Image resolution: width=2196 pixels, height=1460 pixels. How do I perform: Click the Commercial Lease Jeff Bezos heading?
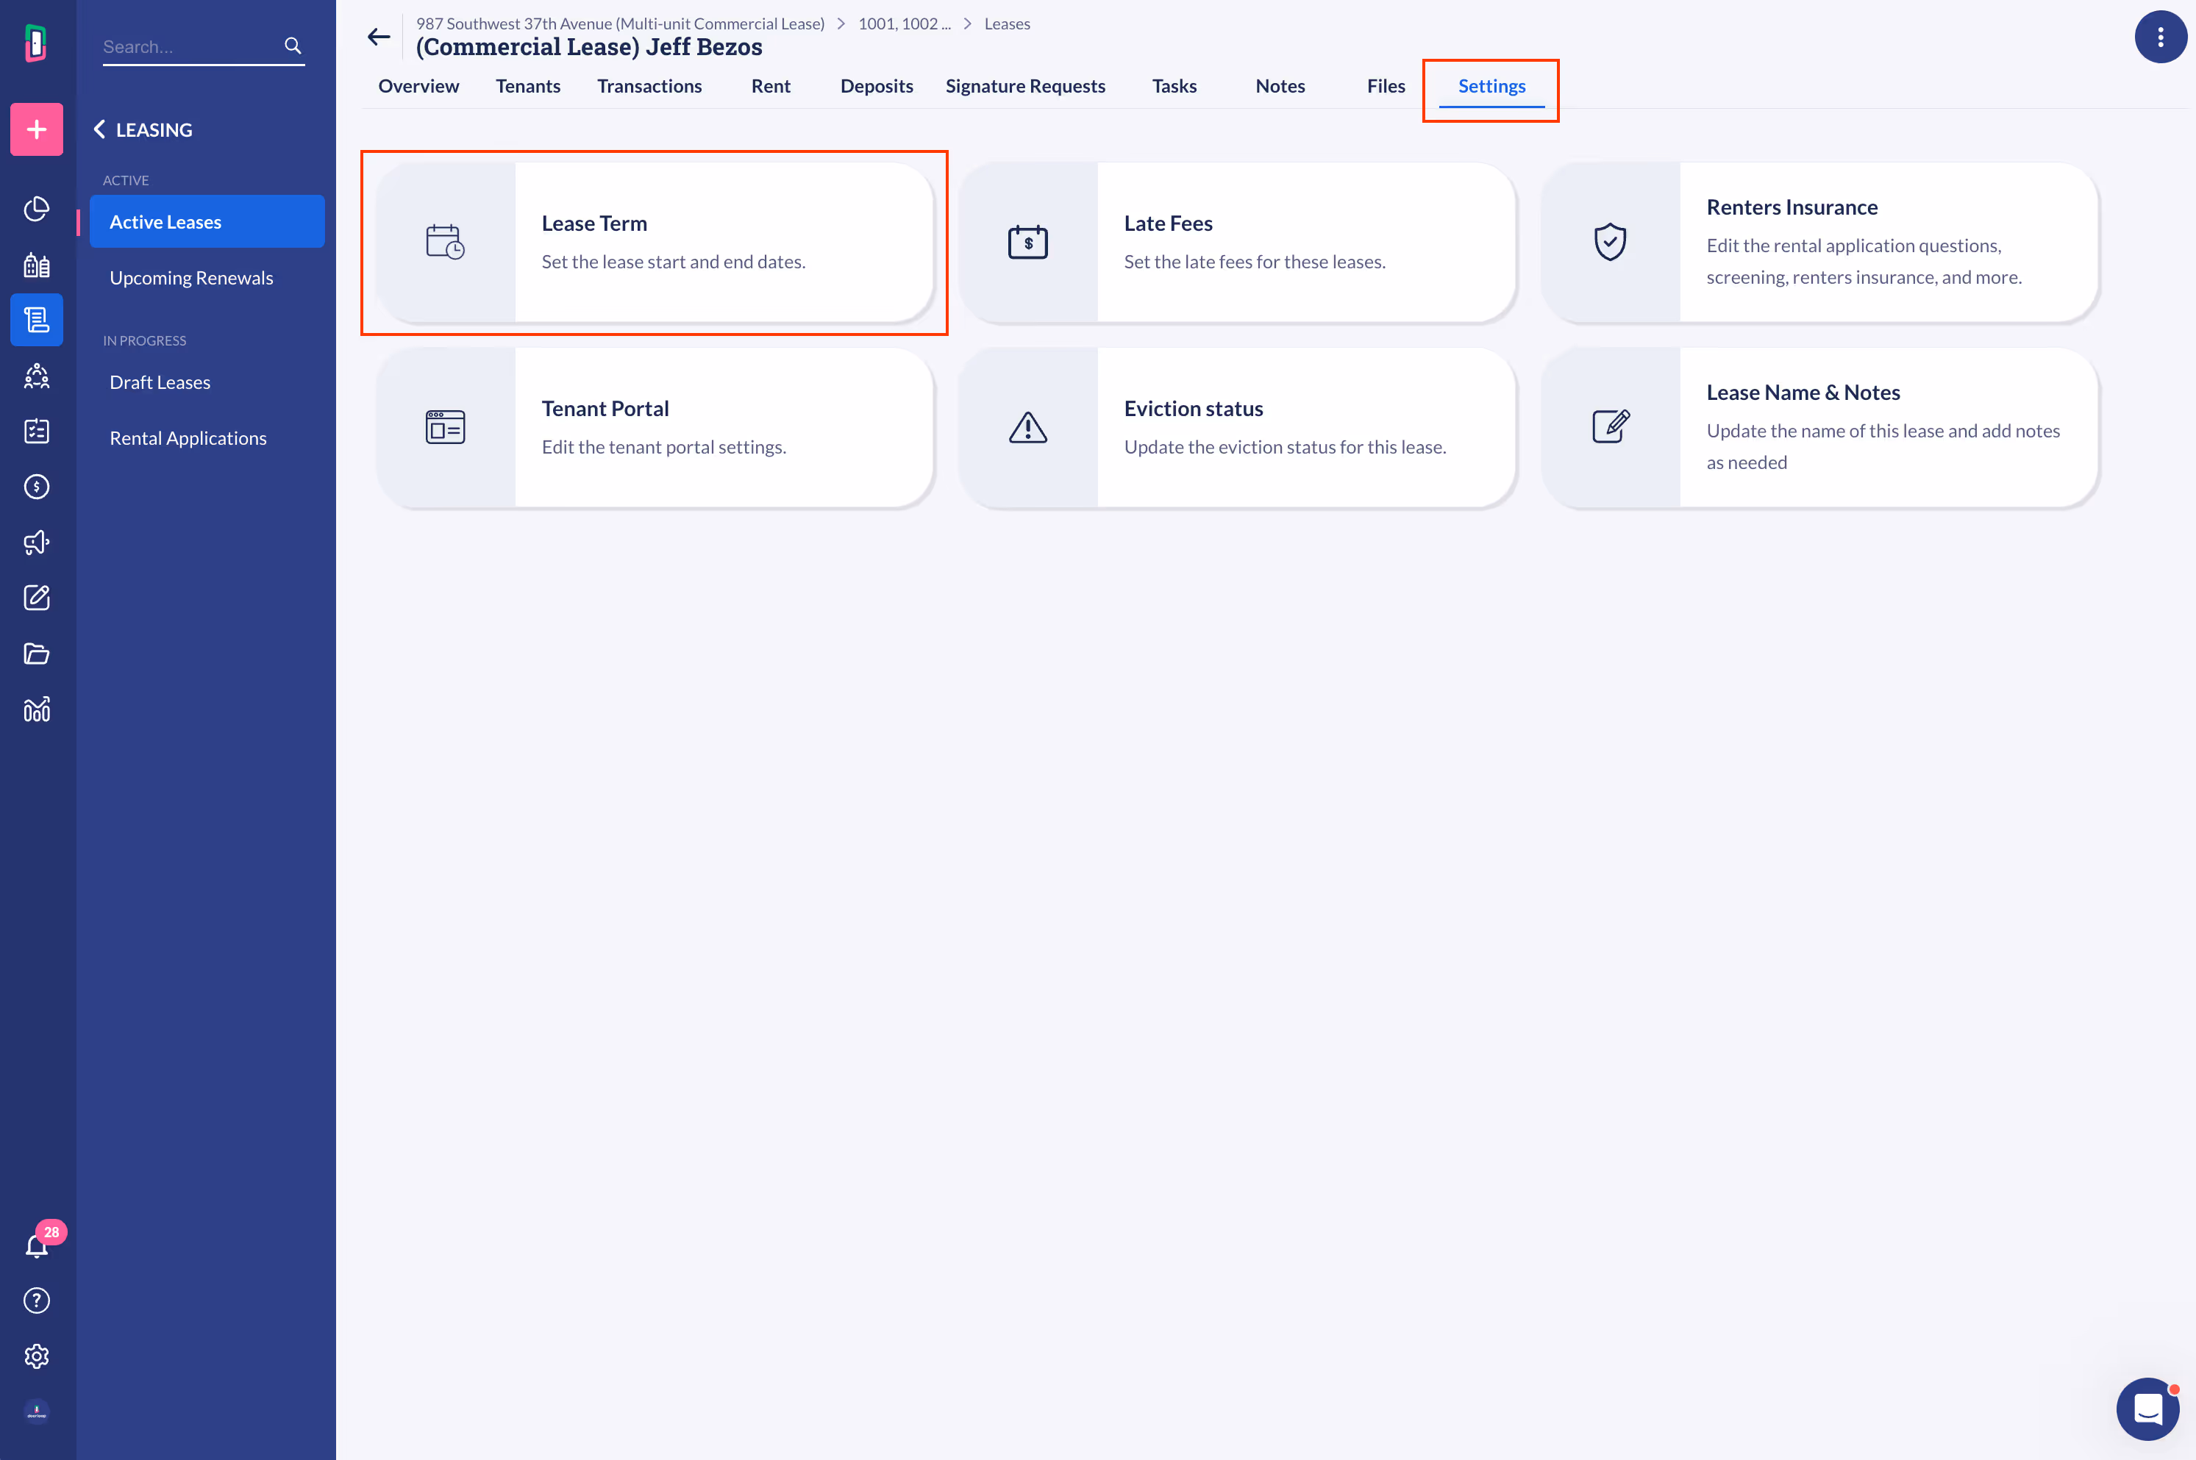click(x=588, y=46)
